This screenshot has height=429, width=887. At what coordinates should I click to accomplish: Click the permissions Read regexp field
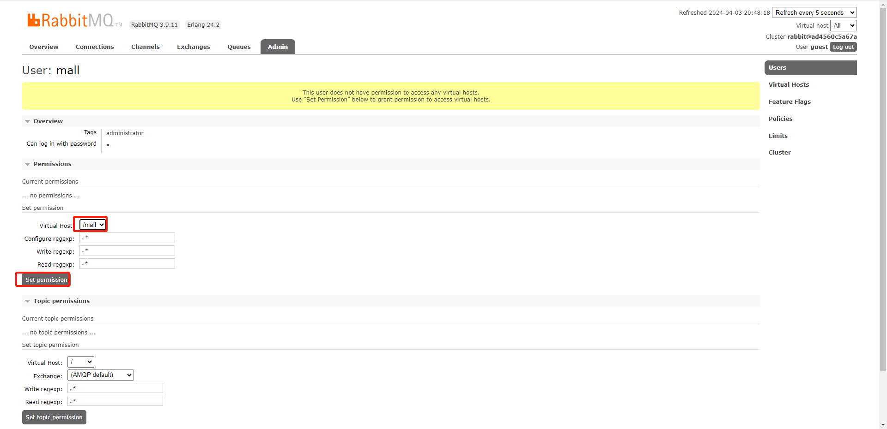click(127, 264)
